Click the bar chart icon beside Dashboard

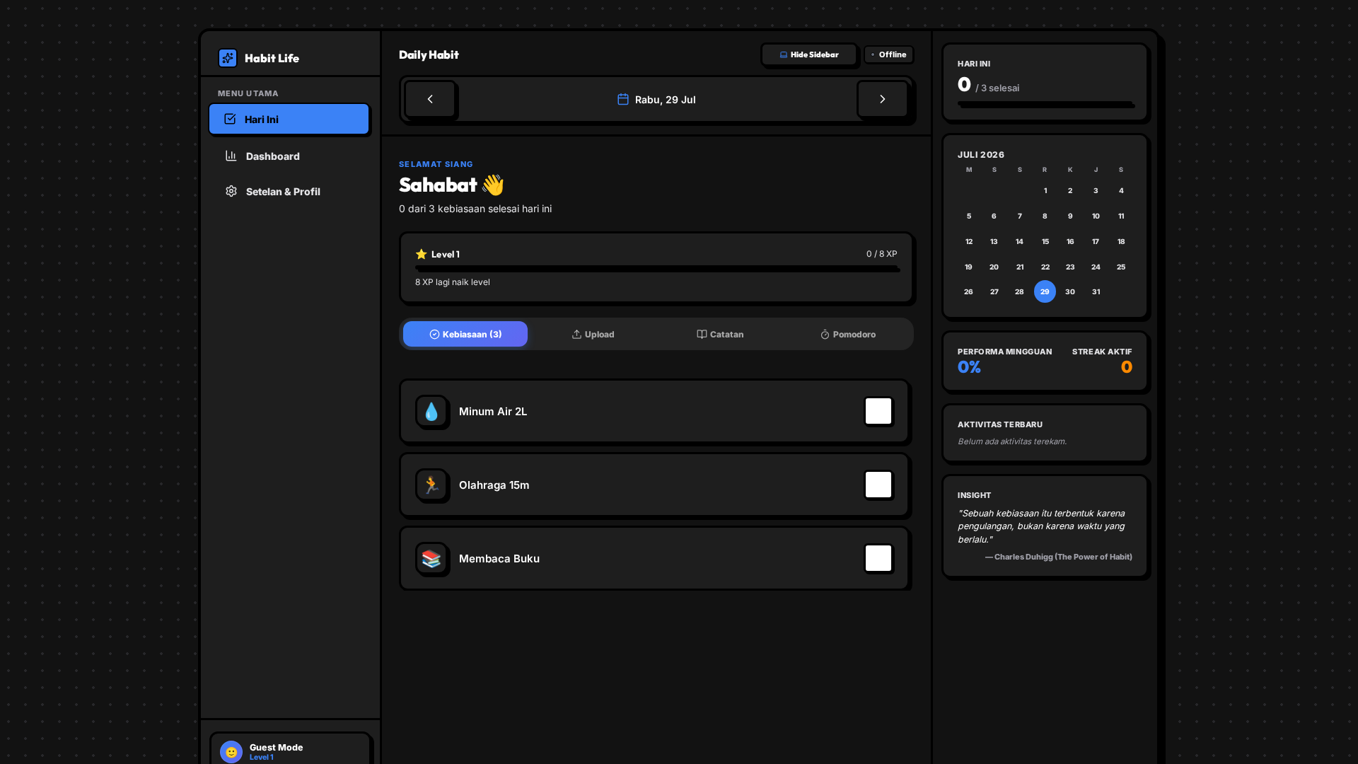click(x=231, y=156)
